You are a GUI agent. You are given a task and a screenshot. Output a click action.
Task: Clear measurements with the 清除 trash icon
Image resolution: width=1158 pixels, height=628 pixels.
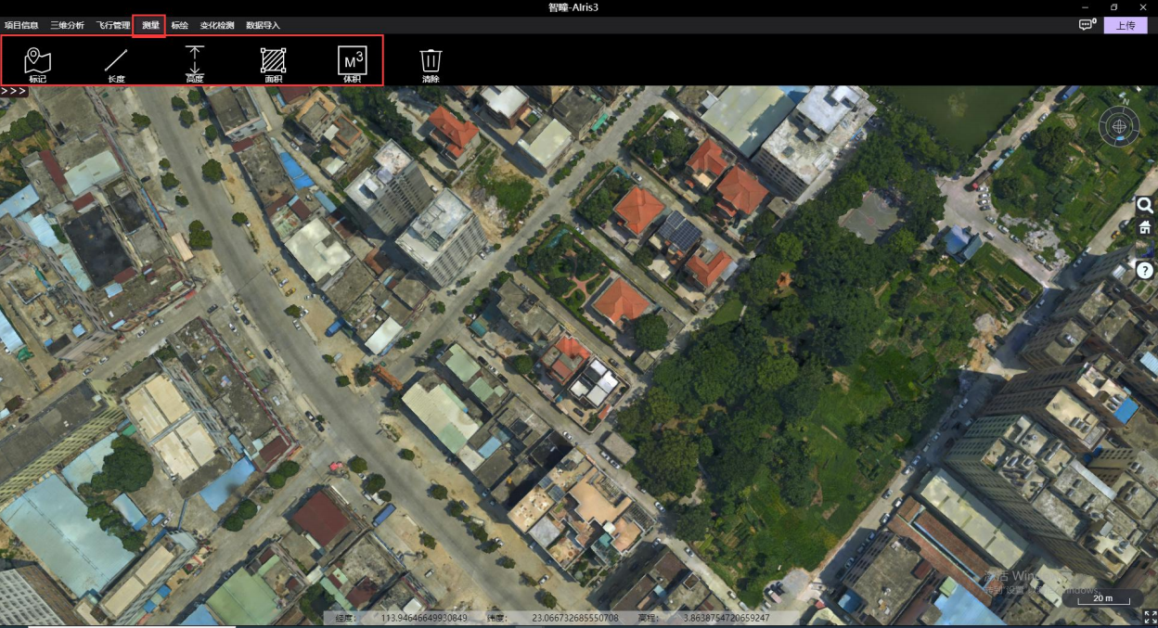(431, 62)
